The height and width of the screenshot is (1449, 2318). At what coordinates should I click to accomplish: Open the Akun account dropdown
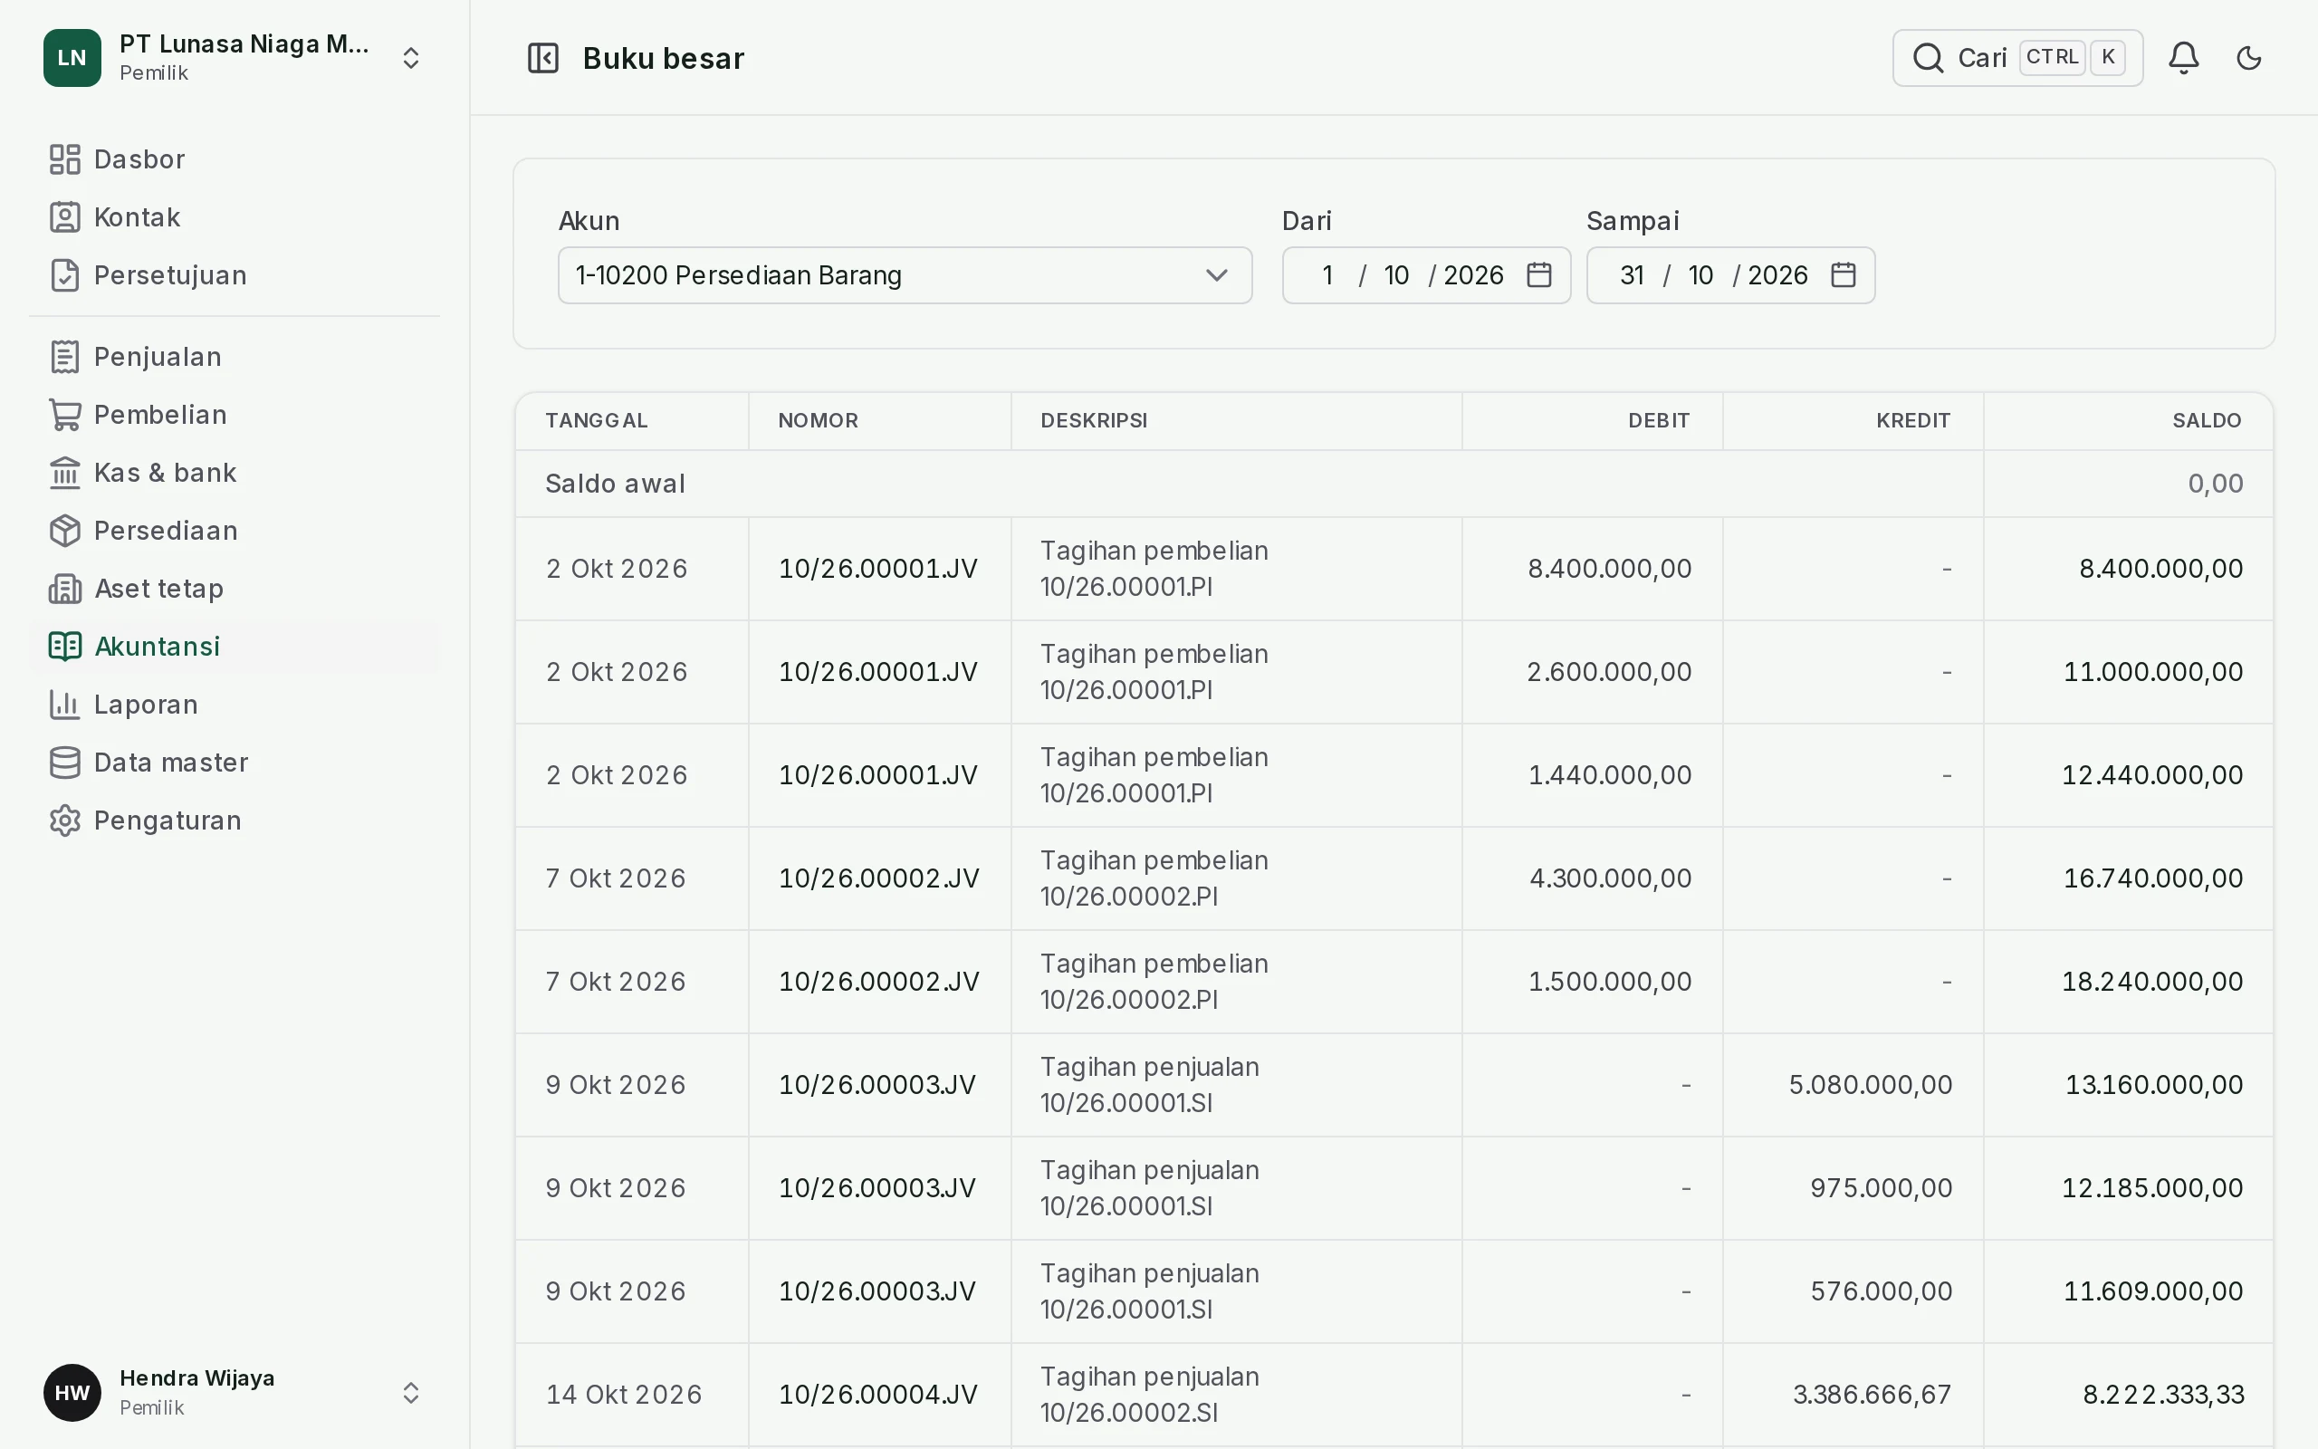click(x=905, y=276)
